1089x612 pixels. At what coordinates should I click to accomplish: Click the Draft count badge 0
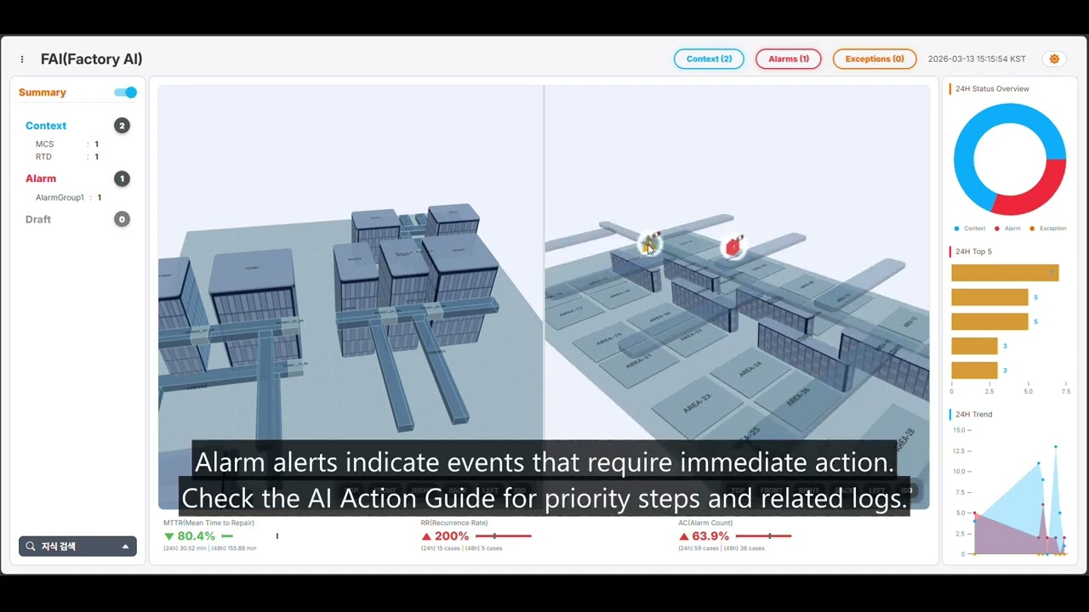coord(122,219)
